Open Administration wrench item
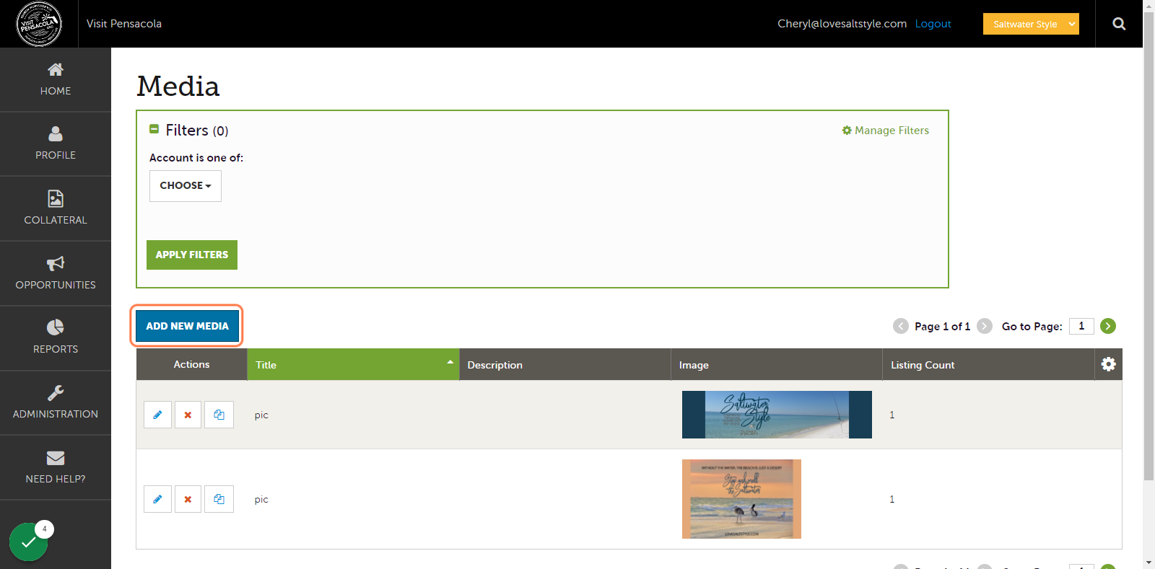 pos(56,402)
